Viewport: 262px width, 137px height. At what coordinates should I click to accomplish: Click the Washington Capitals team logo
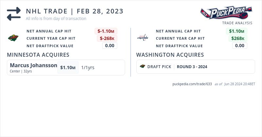point(142,38)
